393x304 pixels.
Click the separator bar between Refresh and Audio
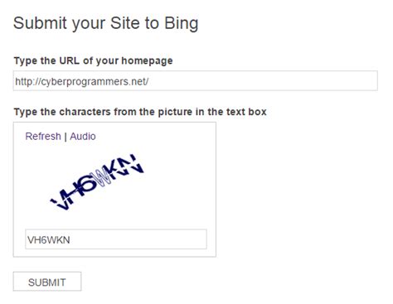pos(65,137)
